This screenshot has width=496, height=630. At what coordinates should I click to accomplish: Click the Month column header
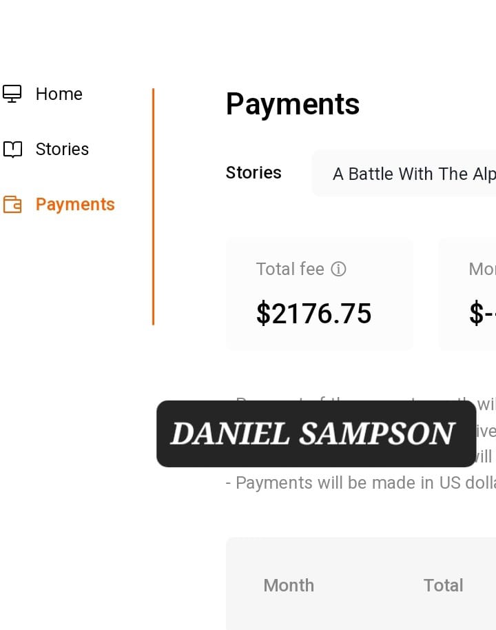289,585
